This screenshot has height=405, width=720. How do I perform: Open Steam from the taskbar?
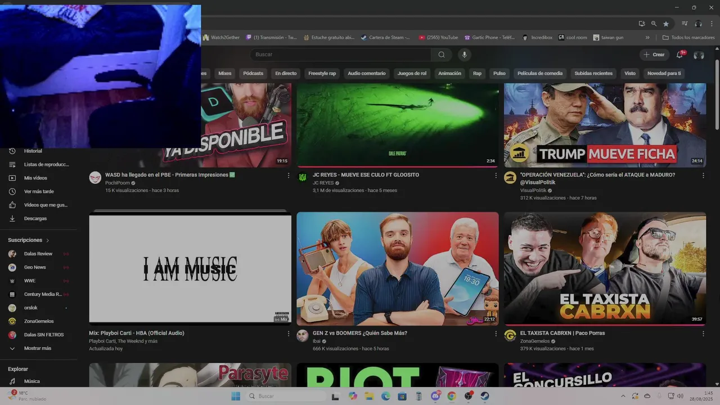pos(485,396)
